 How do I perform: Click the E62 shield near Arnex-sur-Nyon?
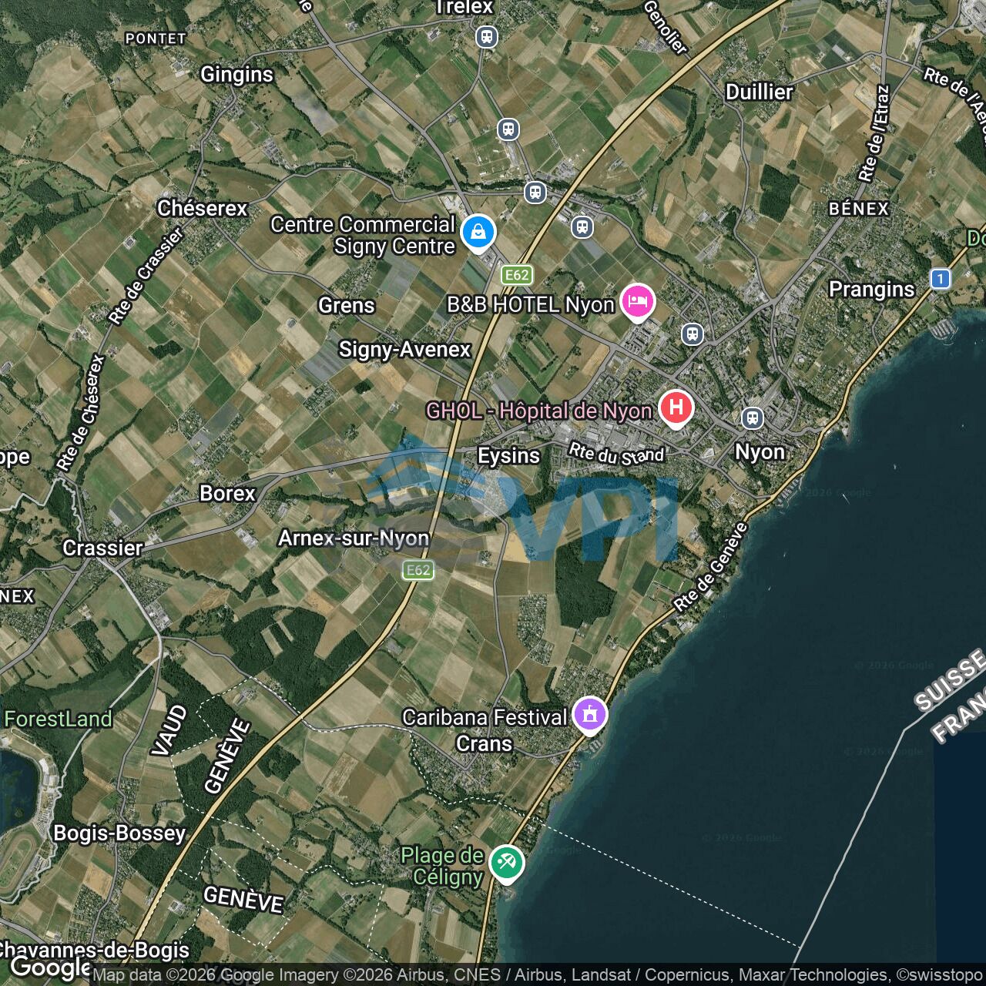(x=418, y=569)
